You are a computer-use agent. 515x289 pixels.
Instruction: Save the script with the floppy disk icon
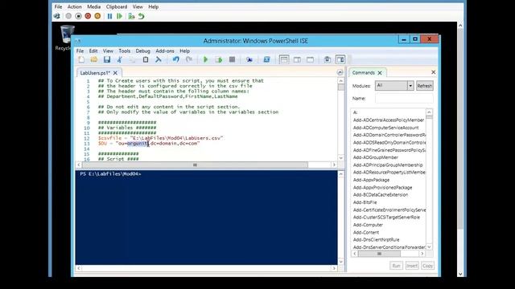click(107, 59)
